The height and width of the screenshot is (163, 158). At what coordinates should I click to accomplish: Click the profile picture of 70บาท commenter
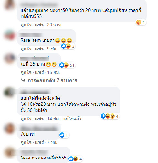(x=10, y=129)
